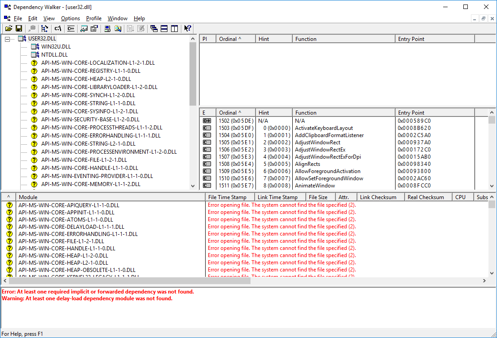
Task: Click the Context Help arrow-question icon
Action: tap(188, 29)
